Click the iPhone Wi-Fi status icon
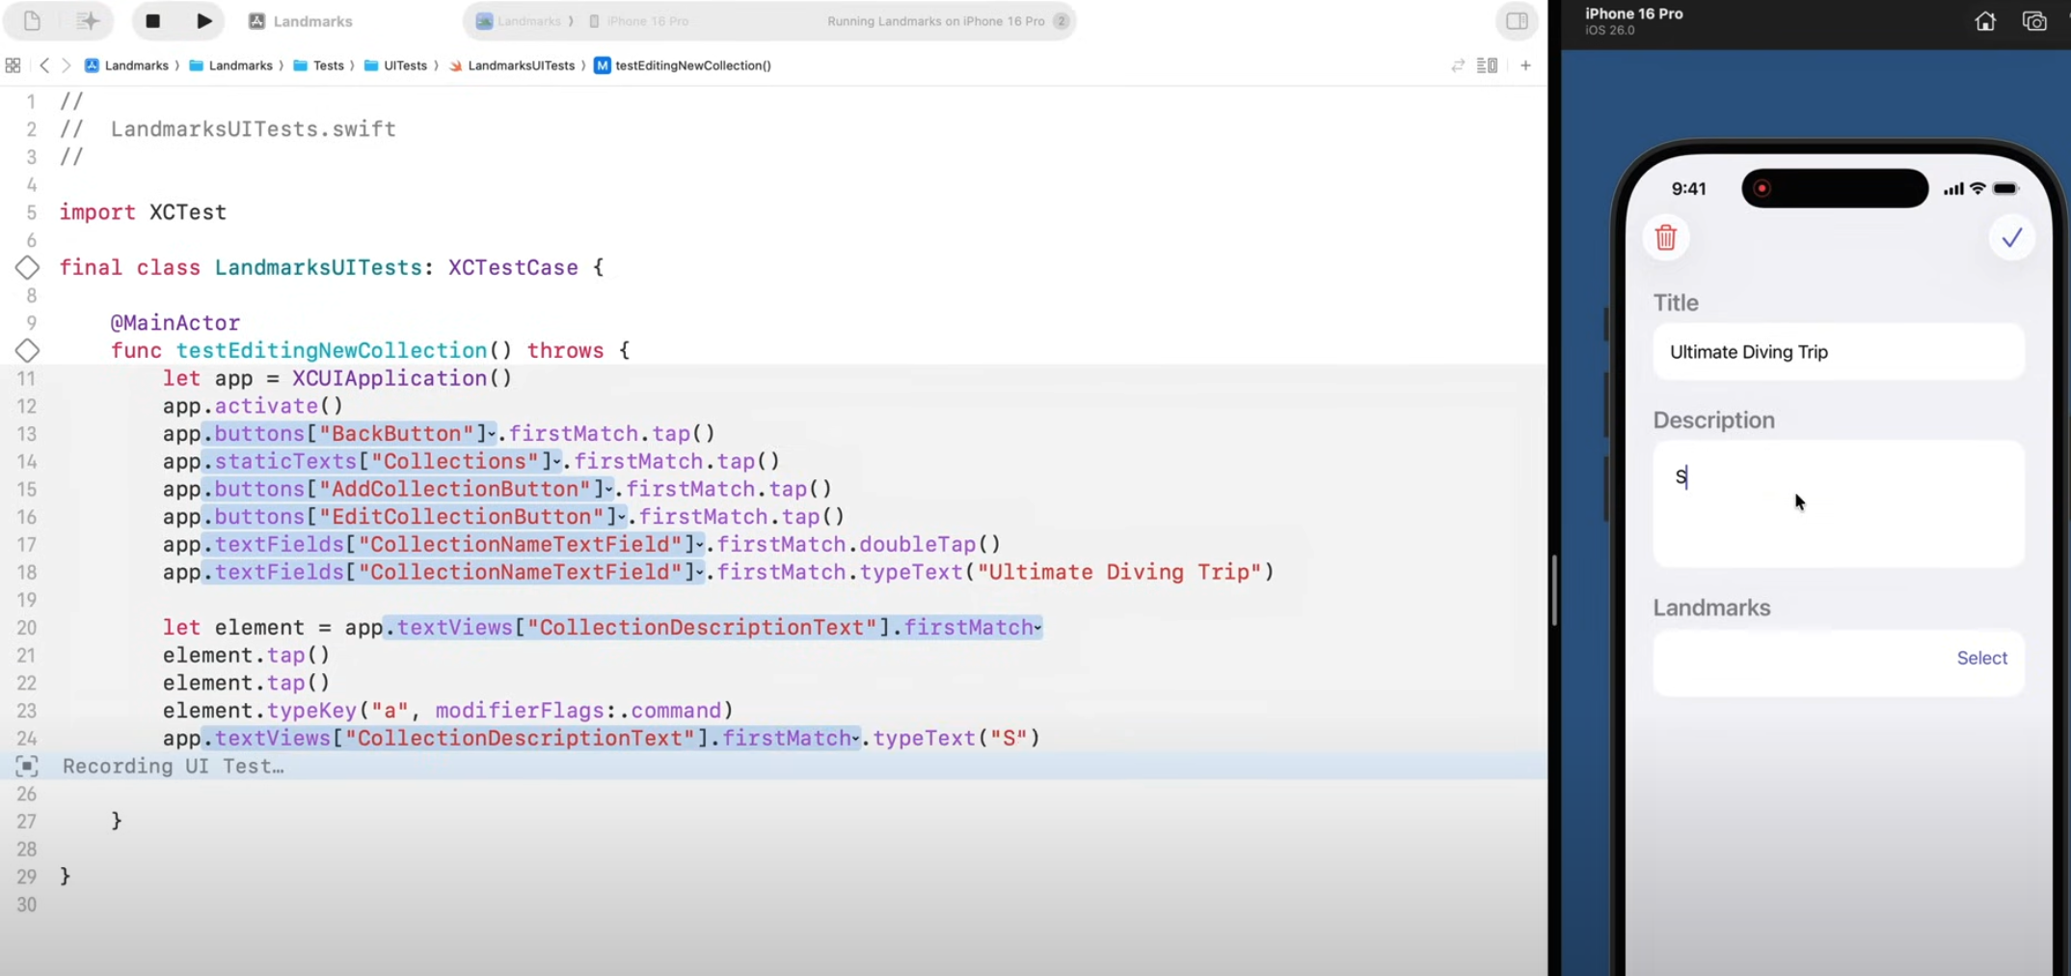 (1977, 189)
